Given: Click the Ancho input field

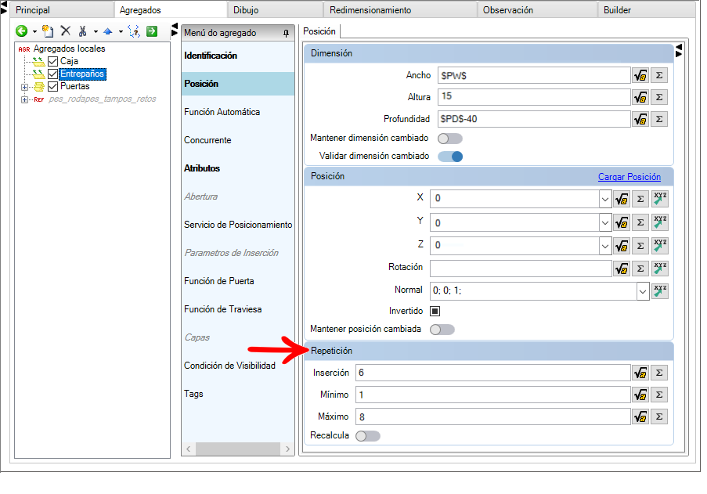Looking at the screenshot, I should pos(534,75).
